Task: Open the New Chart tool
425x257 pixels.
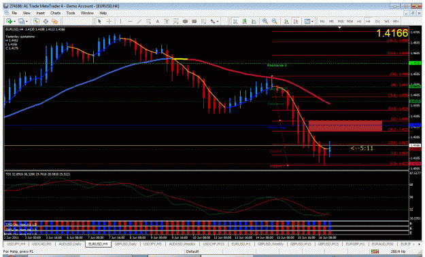Action: 9,21
